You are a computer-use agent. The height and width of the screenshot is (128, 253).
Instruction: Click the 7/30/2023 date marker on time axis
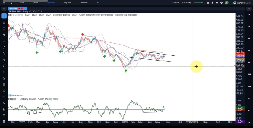click(x=192, y=122)
